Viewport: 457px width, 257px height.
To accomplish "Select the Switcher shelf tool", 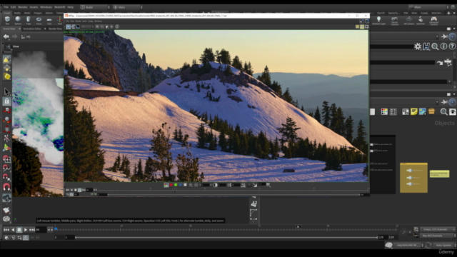I will pyautogui.click(x=421, y=21).
